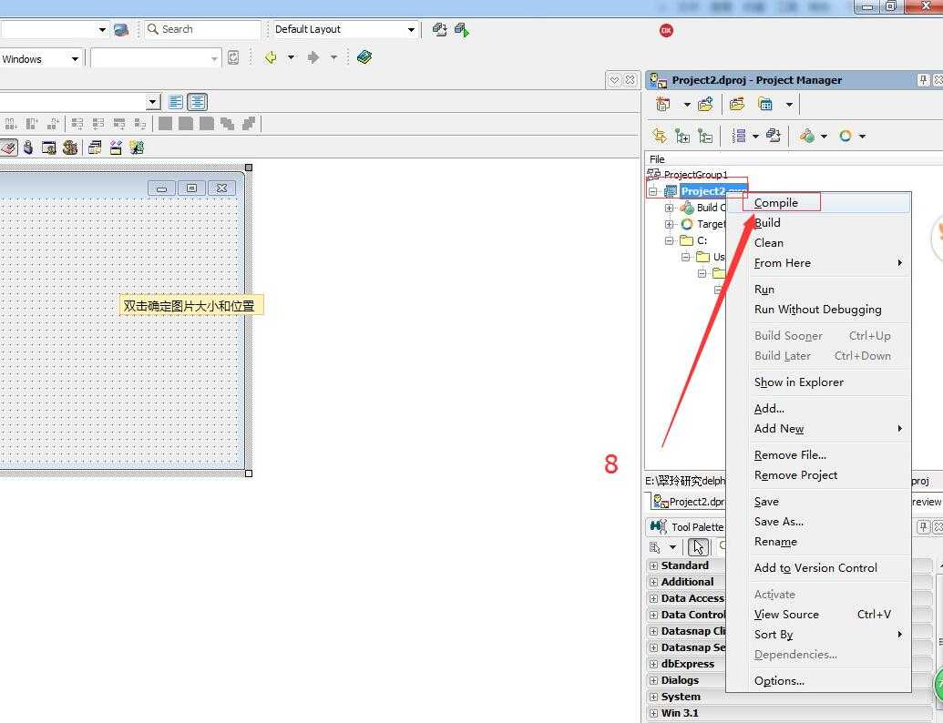Viewport: 943px width, 723px height.
Task: Click the Target Platforms ring icon
Action: coord(846,136)
